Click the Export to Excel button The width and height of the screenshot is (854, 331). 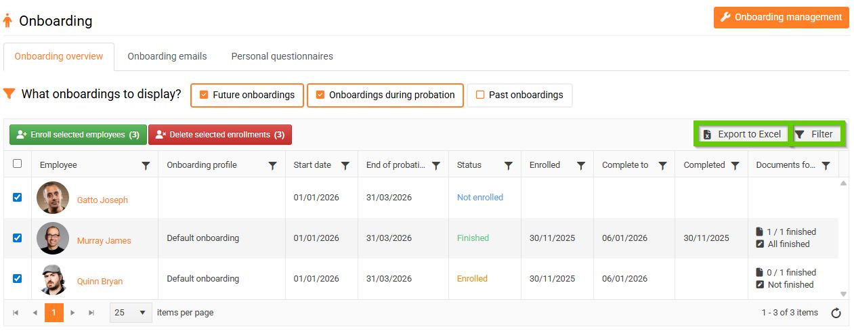742,134
